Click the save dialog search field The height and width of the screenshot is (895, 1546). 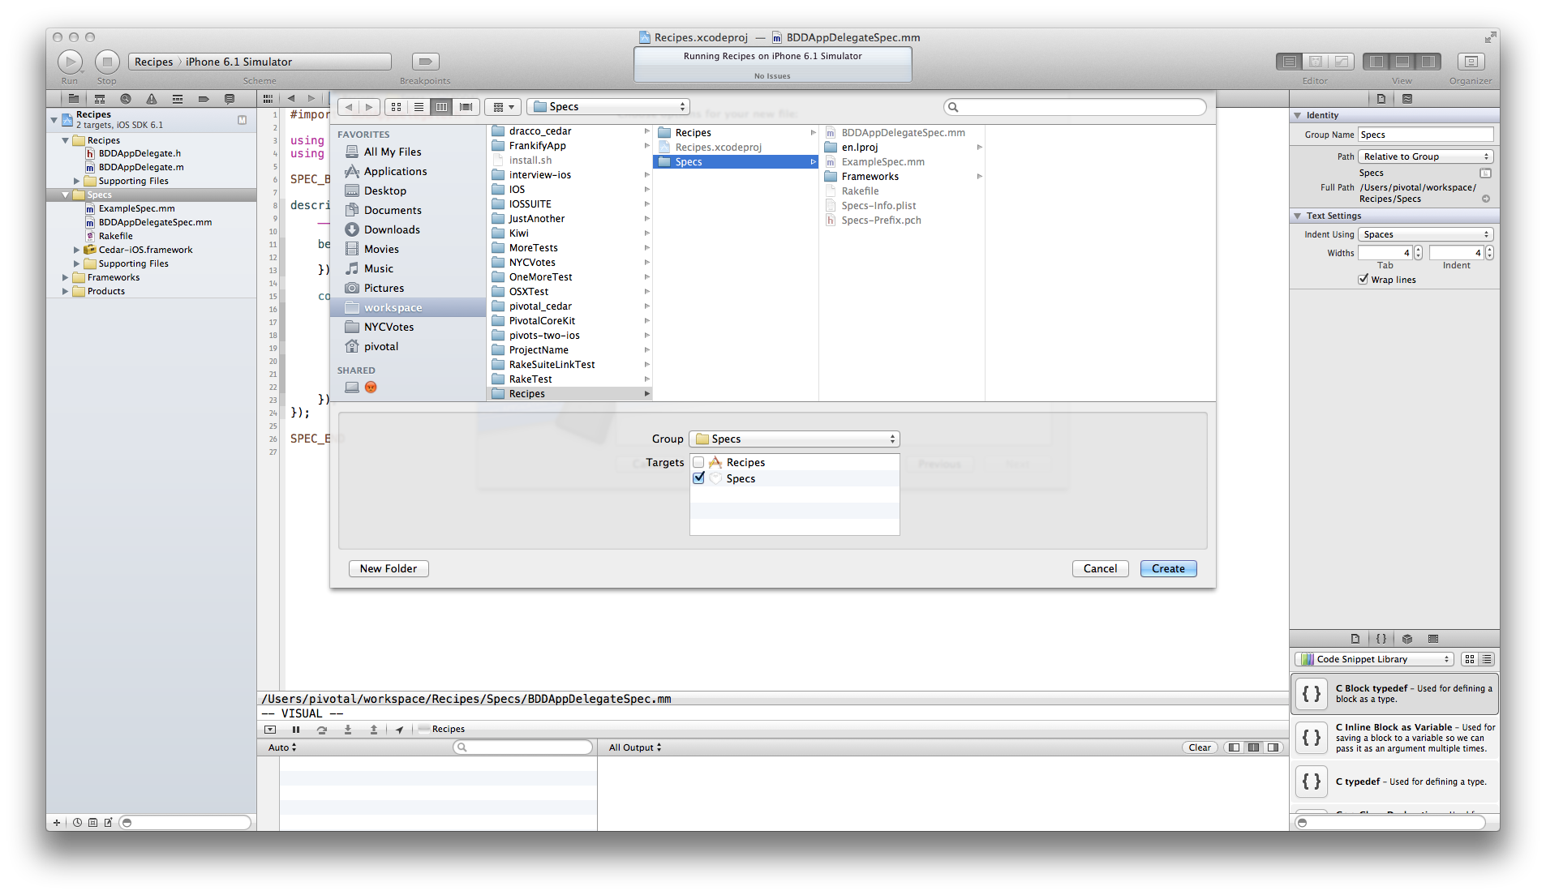click(1075, 107)
